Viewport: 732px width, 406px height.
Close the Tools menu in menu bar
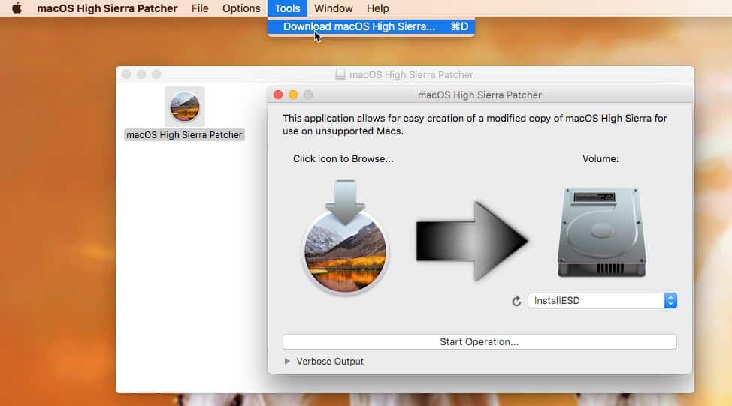pyautogui.click(x=287, y=8)
